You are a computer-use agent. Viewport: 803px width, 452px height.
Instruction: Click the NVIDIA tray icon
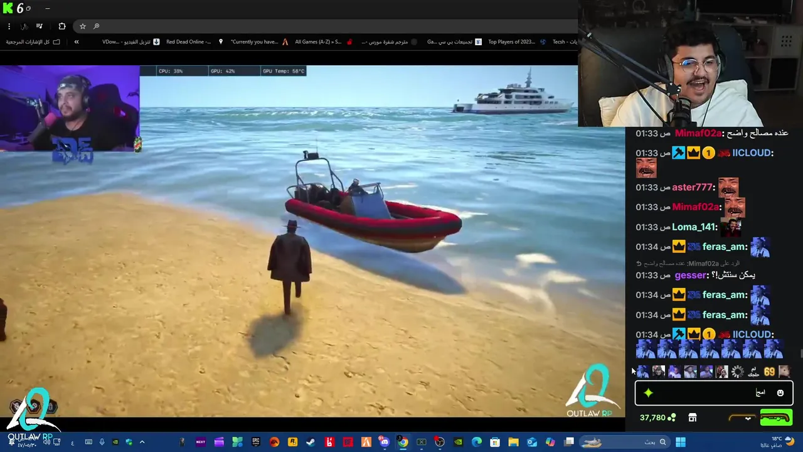[115, 442]
